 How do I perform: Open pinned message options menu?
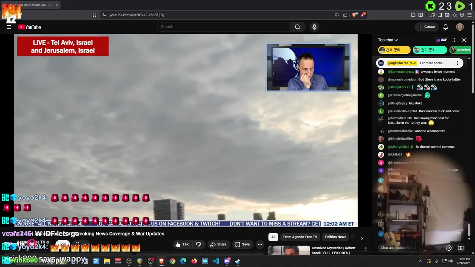(x=457, y=63)
